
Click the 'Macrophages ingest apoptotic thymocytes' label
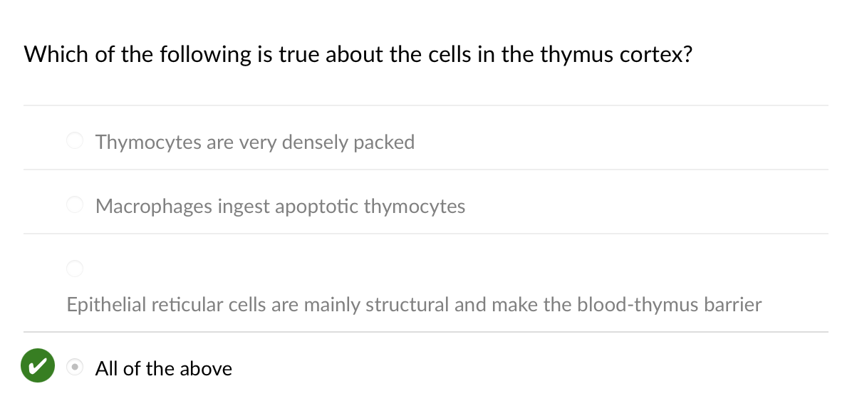pos(280,207)
